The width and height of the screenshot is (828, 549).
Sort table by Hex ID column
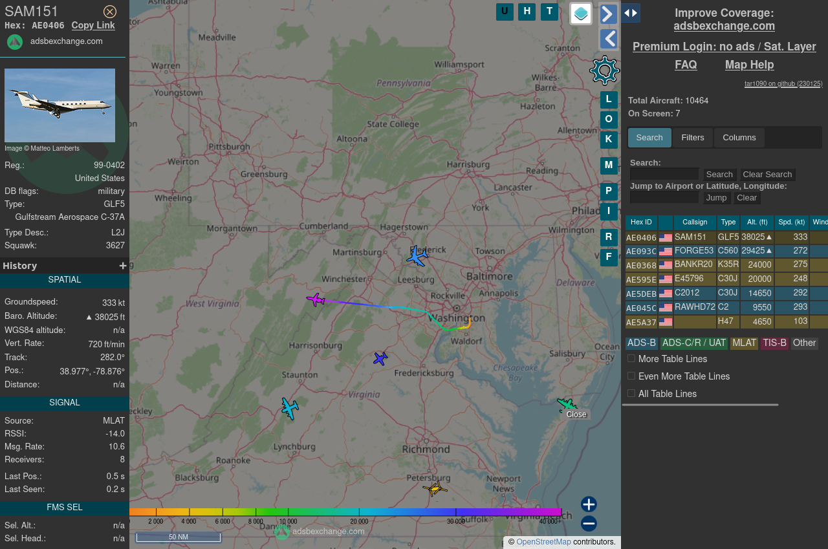pyautogui.click(x=641, y=222)
